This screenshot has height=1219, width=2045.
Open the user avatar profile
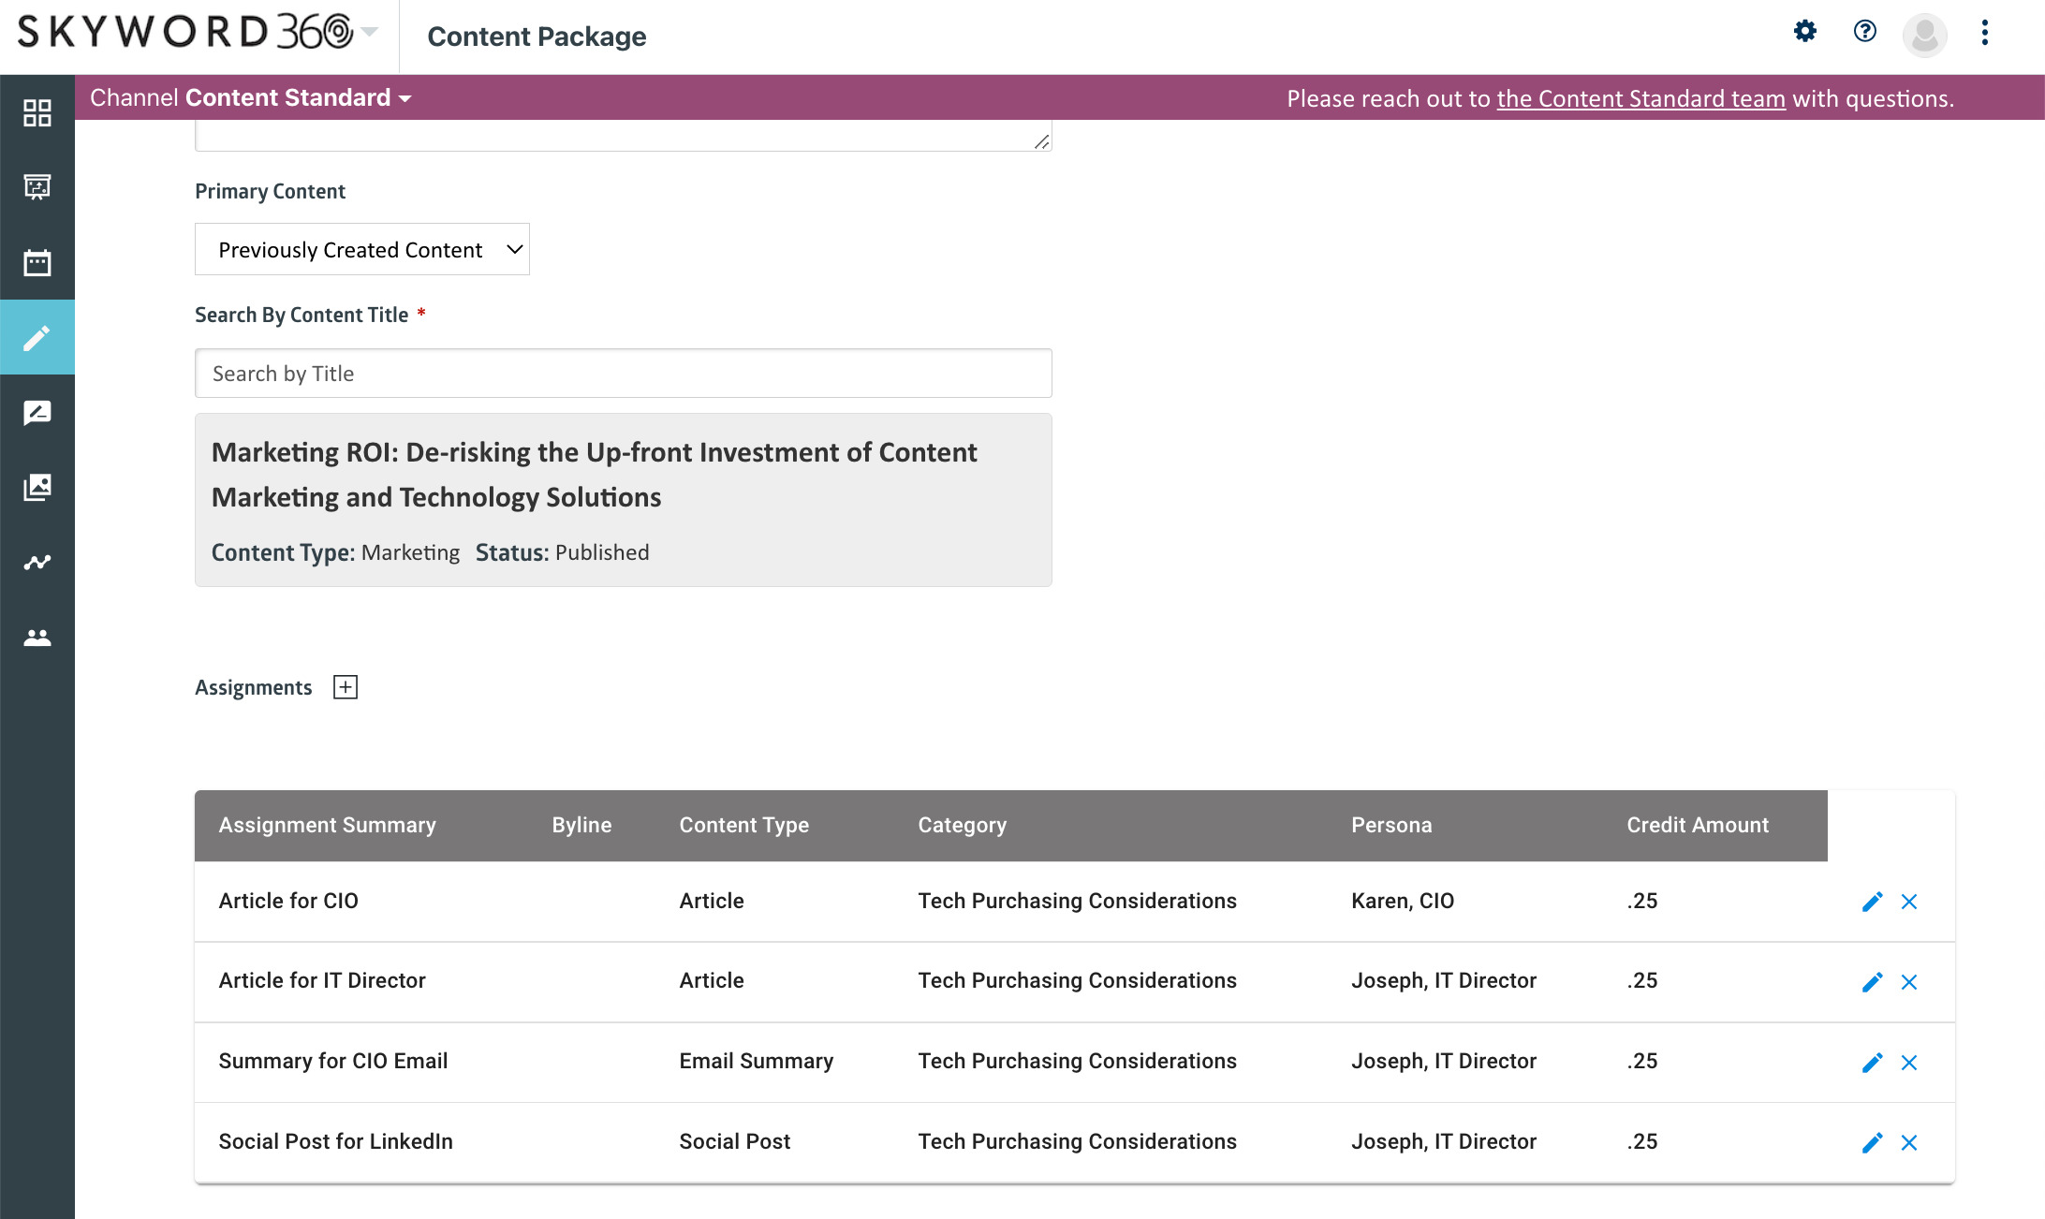1925,35
